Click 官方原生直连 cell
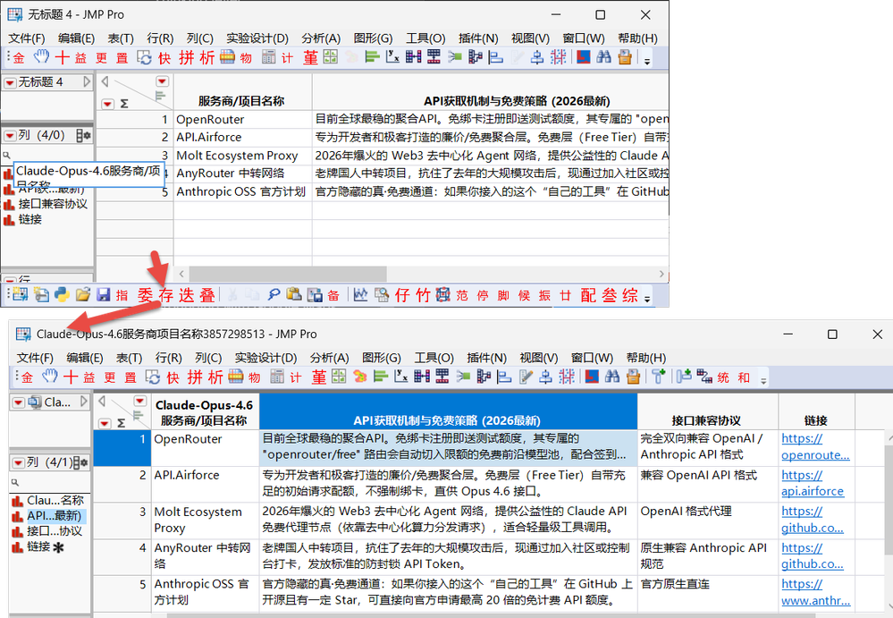Image resolution: width=893 pixels, height=618 pixels. [707, 592]
